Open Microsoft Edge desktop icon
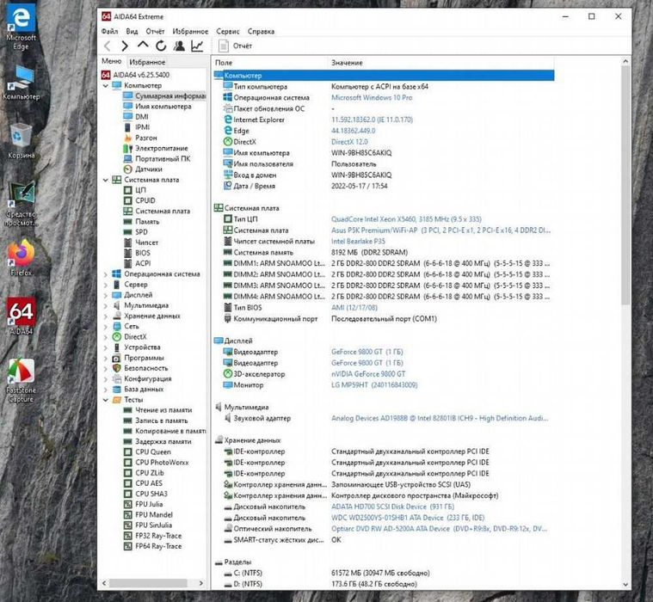653x602 pixels. (x=21, y=28)
